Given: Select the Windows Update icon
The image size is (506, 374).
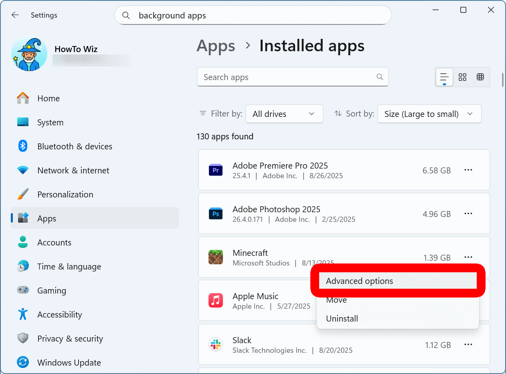Looking at the screenshot, I should point(23,362).
